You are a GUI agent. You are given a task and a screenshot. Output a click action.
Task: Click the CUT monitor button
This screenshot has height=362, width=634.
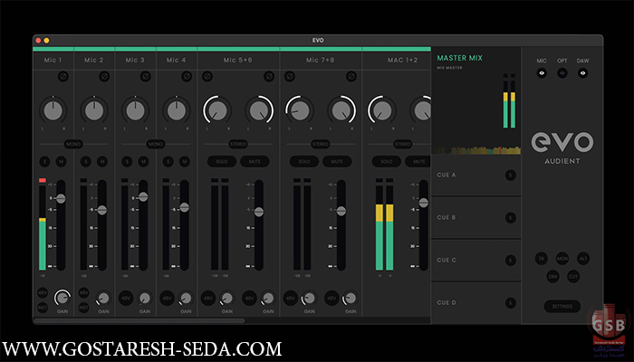(572, 277)
